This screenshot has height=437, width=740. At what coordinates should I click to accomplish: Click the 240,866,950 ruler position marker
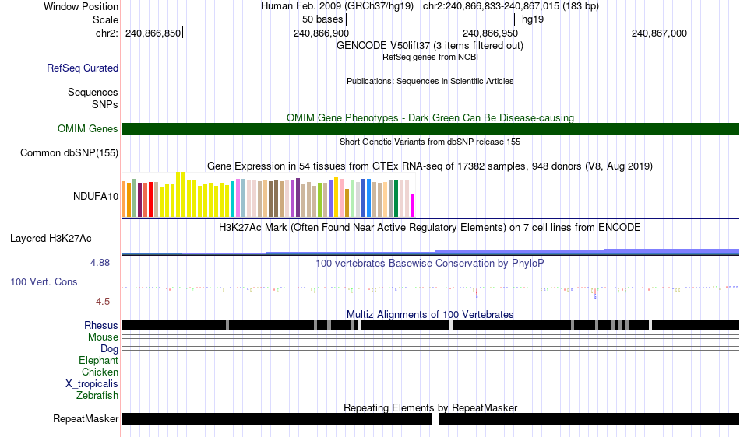tap(492, 33)
